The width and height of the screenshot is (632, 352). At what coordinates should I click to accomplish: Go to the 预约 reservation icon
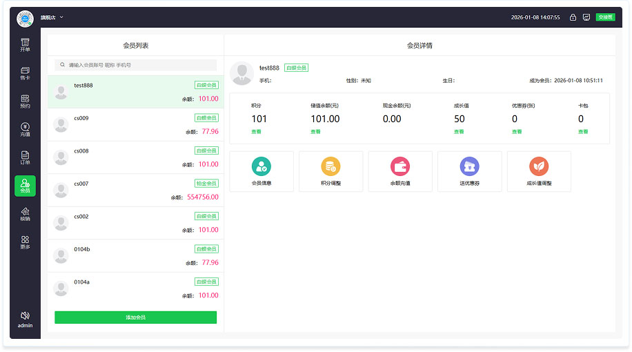25,101
